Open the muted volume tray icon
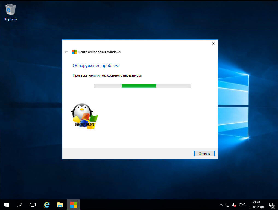This screenshot has width=278, height=210. pyautogui.click(x=234, y=205)
